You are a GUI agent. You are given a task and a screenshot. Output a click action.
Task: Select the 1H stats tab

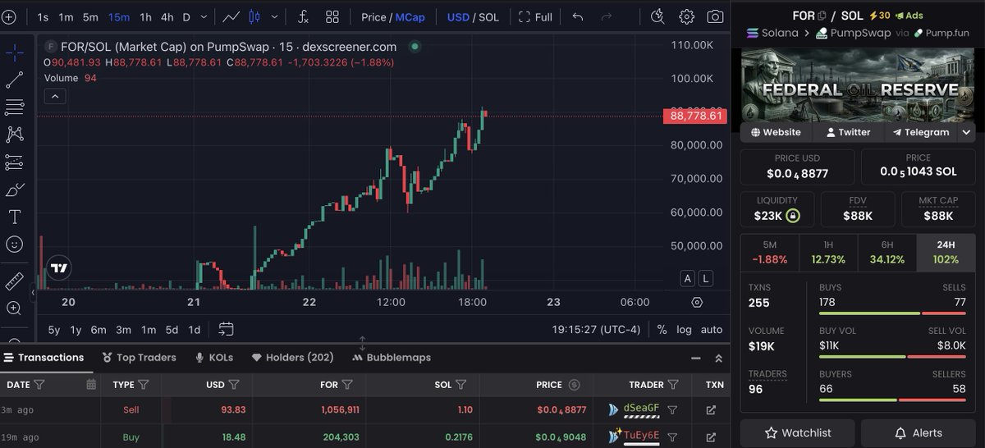tap(828, 252)
